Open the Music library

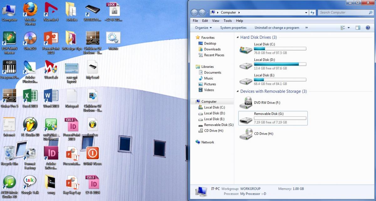[x=206, y=78]
